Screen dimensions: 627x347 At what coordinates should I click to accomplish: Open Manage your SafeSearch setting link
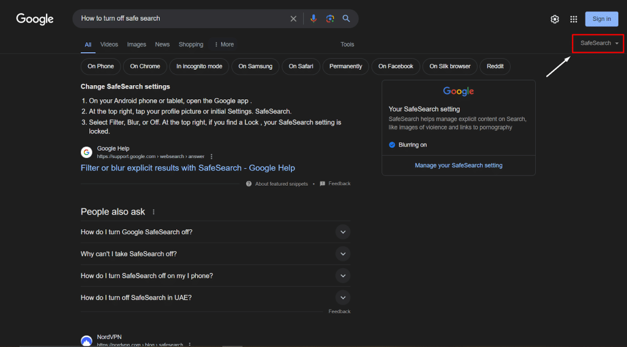[458, 166]
